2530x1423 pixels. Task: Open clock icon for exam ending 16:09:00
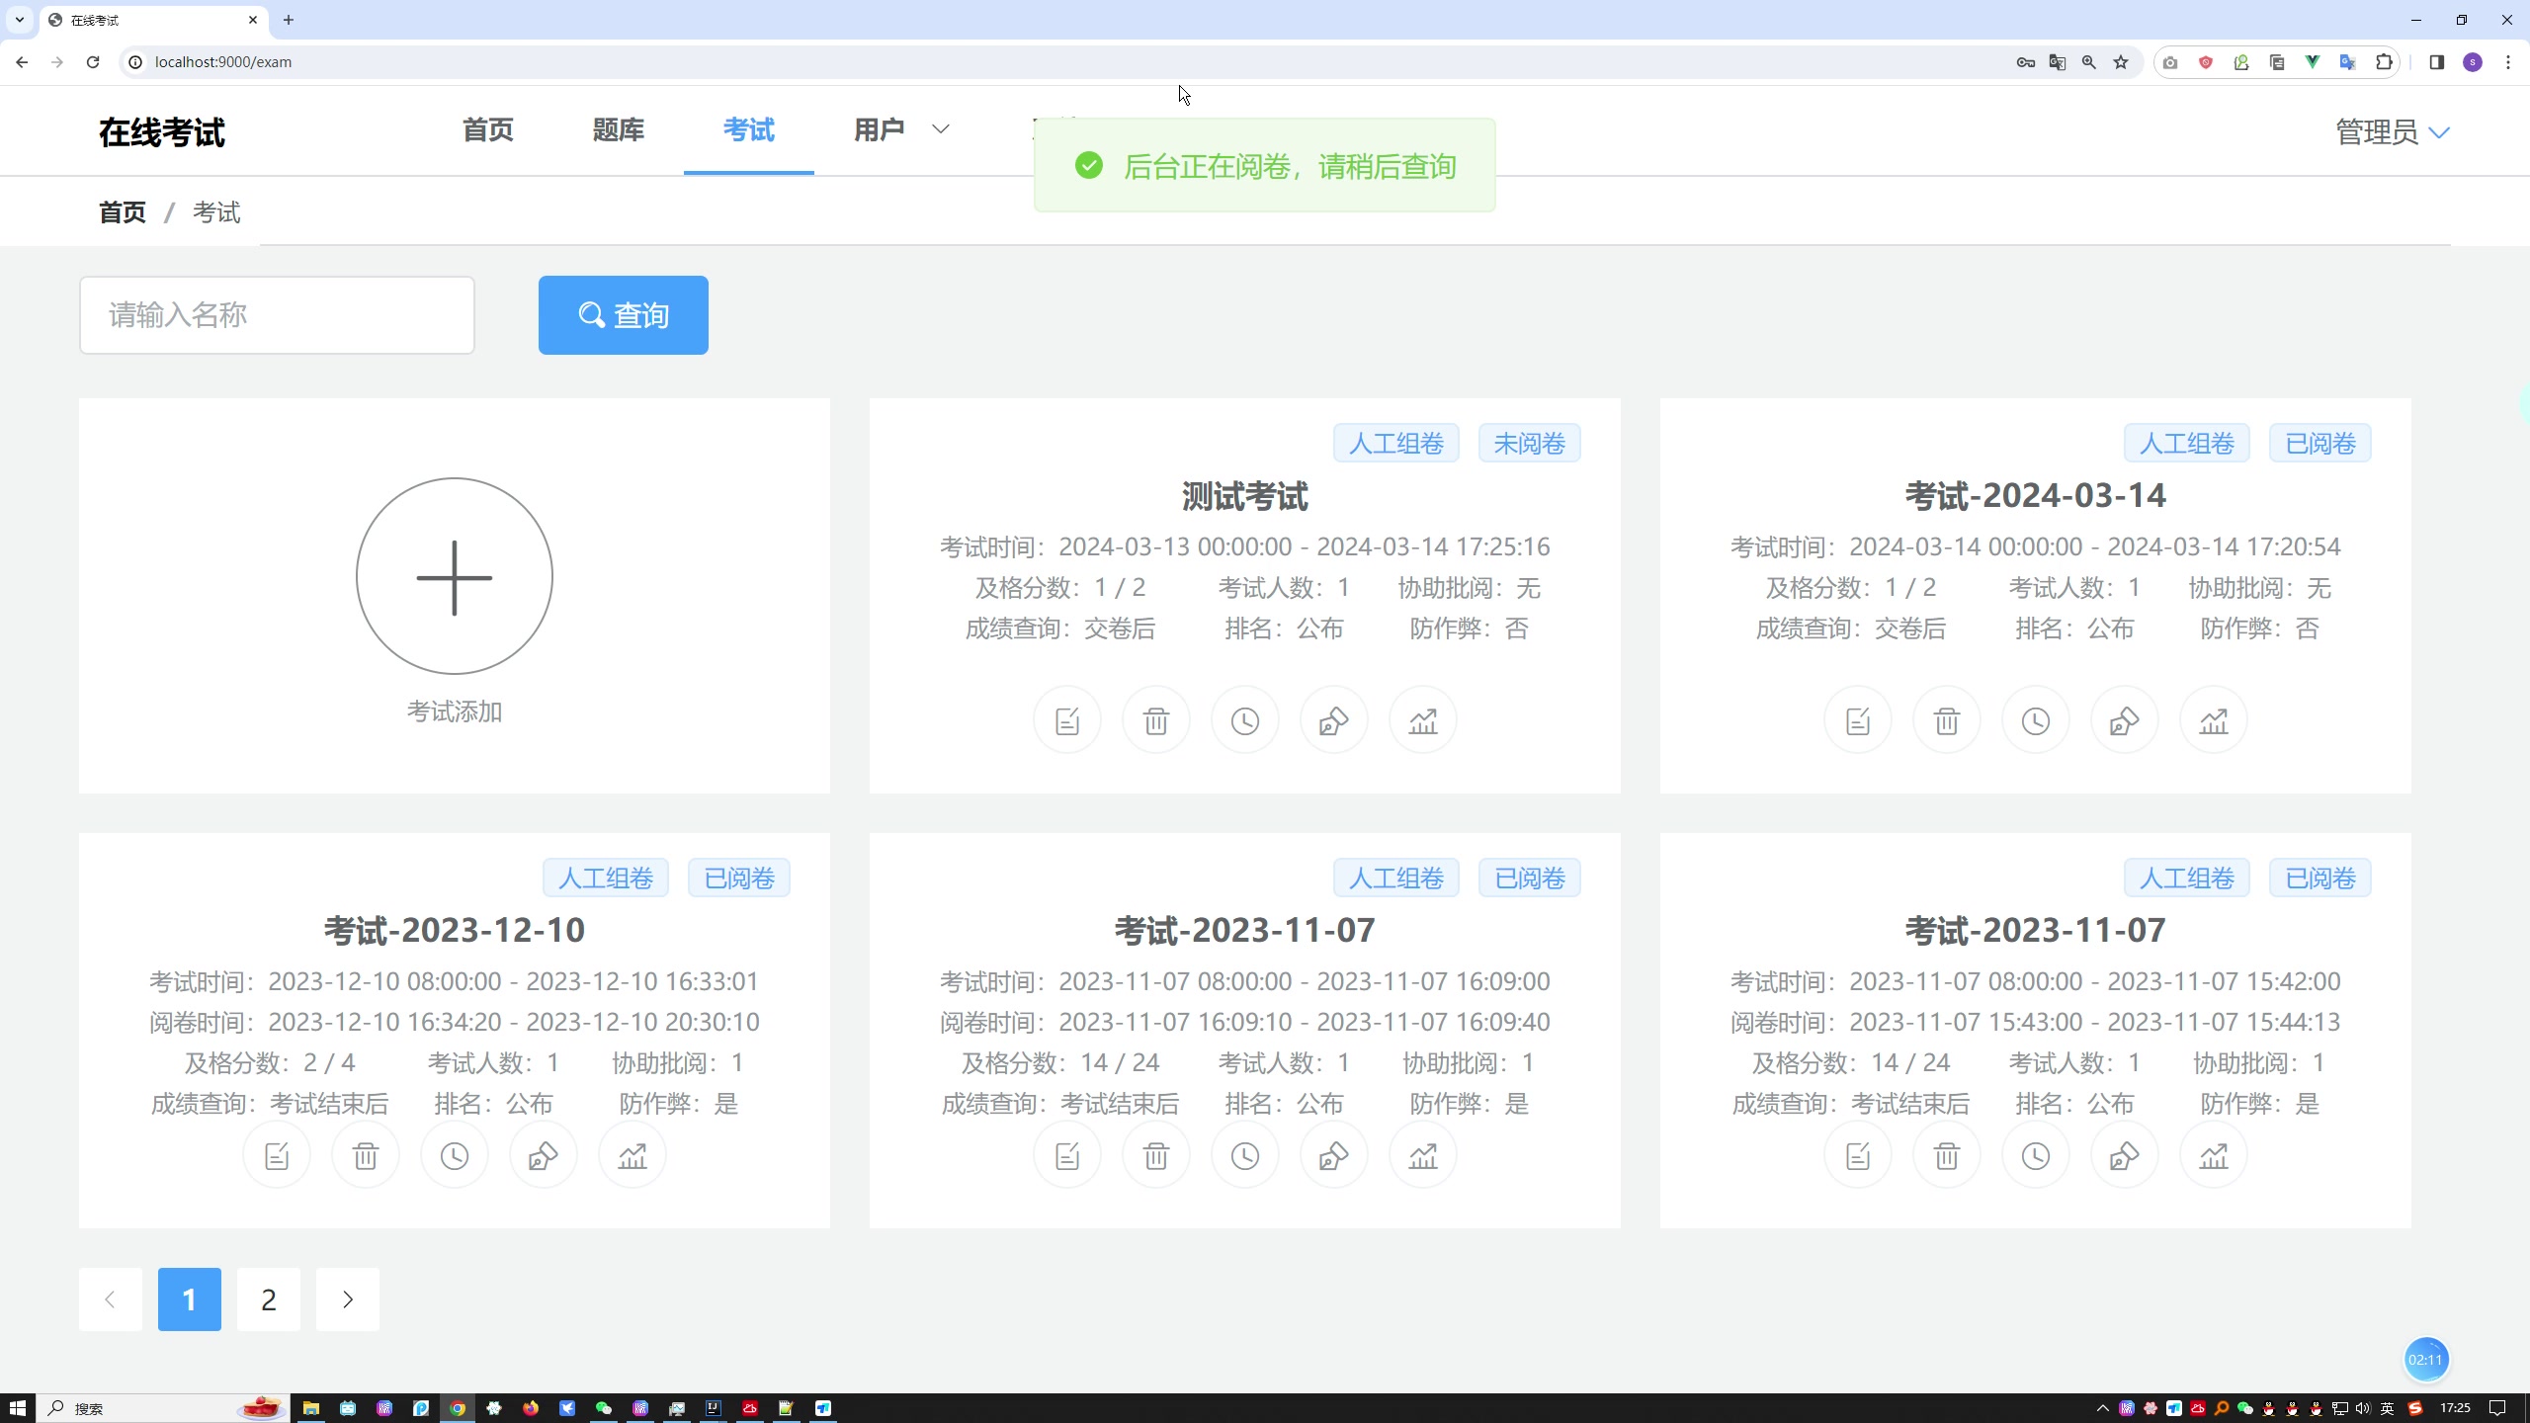pos(1245,1155)
